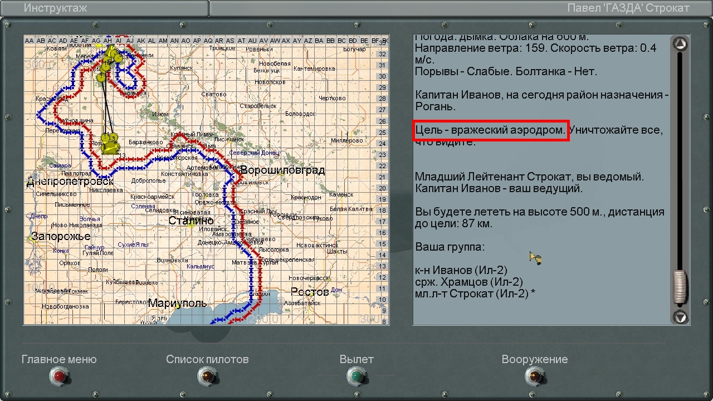Click the pilot name Павел 'ГАЗДА' Строкат
This screenshot has width=713, height=401.
coord(628,8)
